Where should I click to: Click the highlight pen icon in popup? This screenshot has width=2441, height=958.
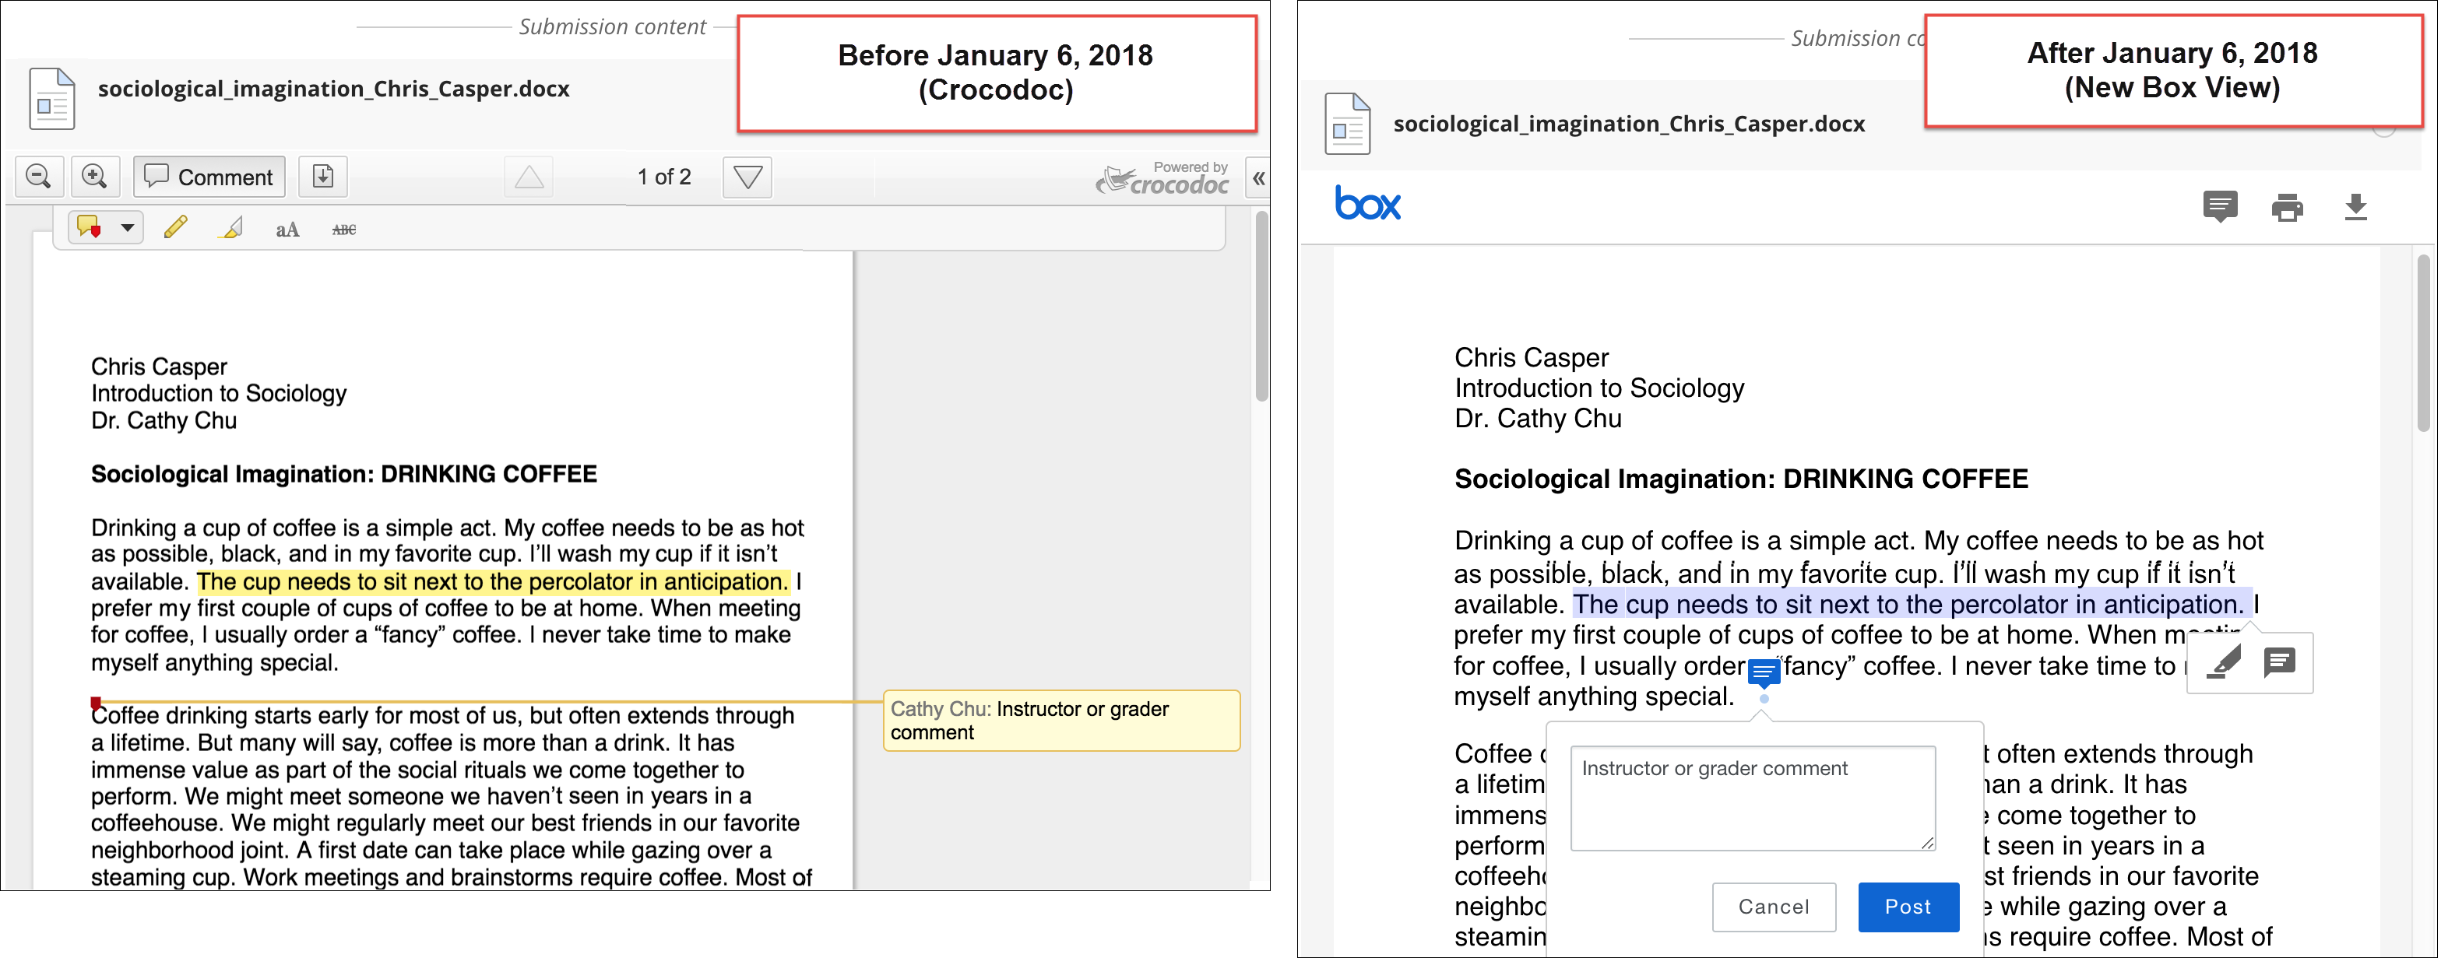coord(2223,661)
